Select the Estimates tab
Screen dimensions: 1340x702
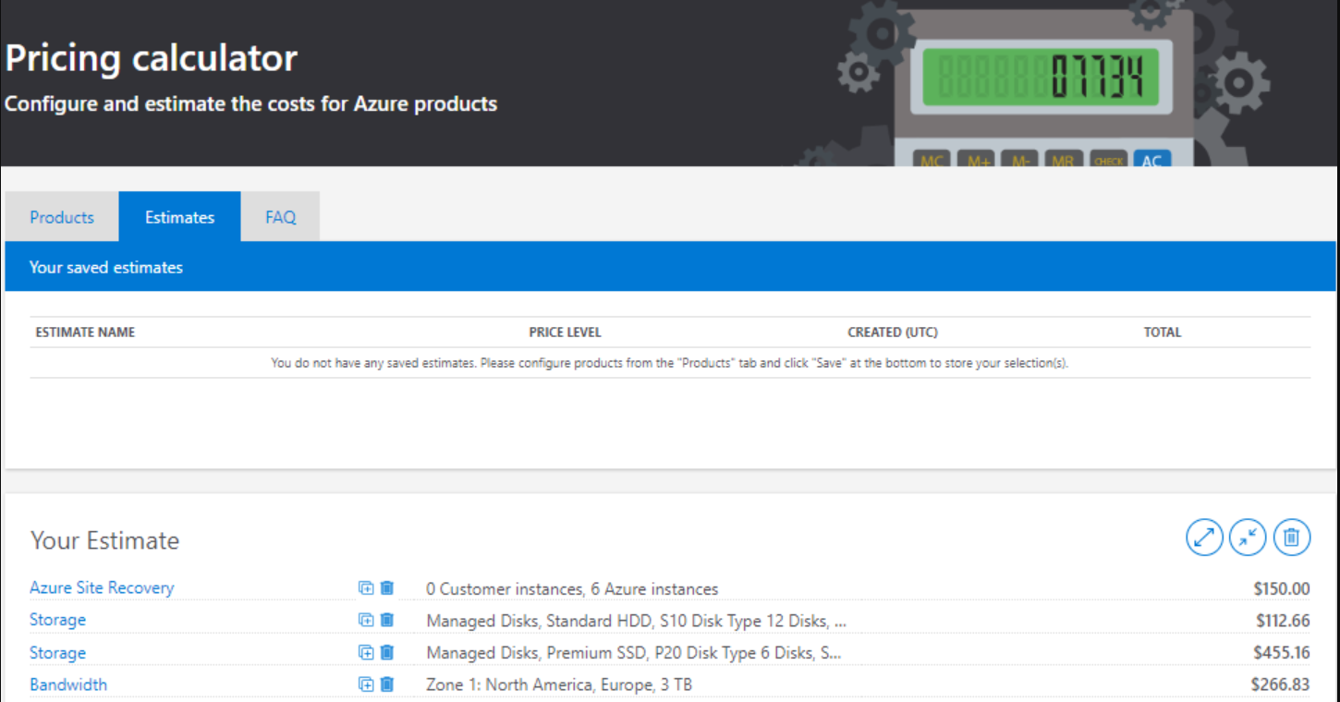(x=179, y=217)
